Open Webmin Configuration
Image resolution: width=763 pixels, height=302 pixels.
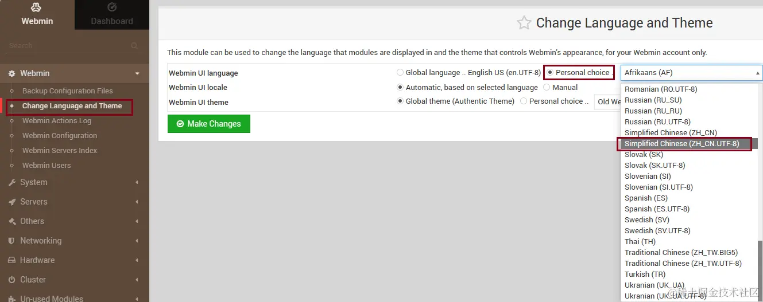(x=60, y=136)
